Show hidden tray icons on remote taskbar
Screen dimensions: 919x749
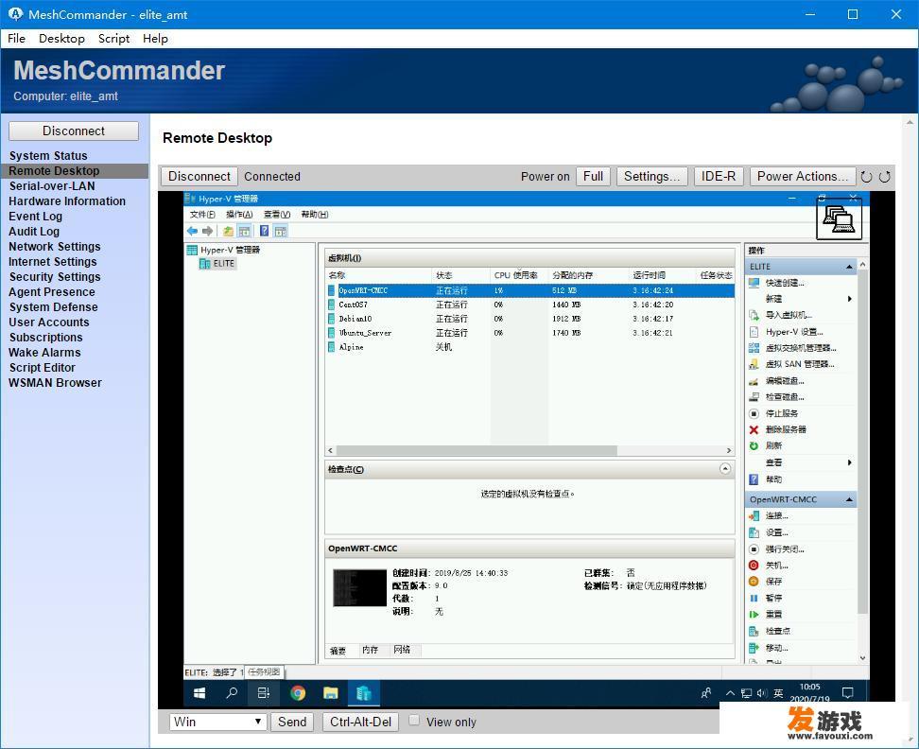[730, 693]
